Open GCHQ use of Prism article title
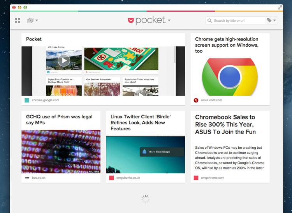Screen dimensions: 292x213 59,120
